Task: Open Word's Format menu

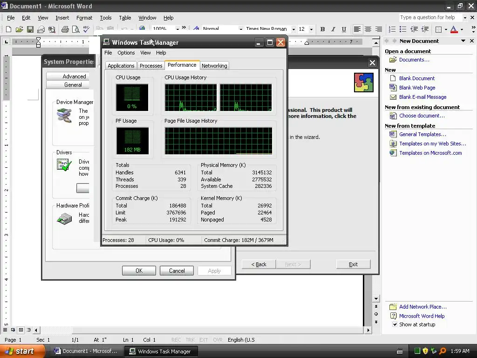Action: (x=84, y=18)
